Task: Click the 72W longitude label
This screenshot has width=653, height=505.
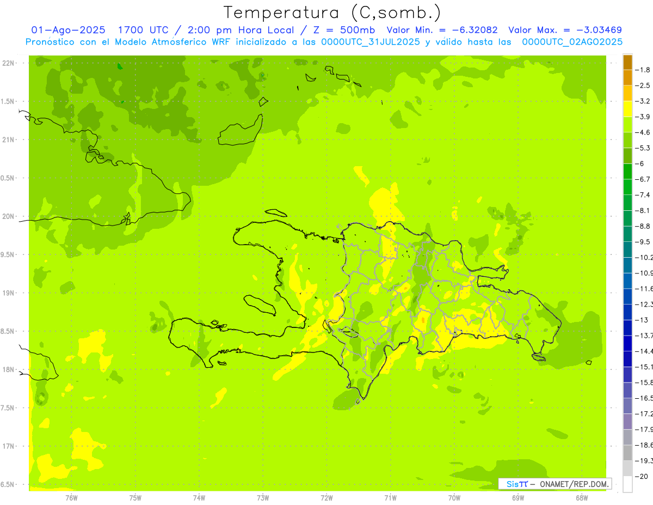Action: click(326, 498)
